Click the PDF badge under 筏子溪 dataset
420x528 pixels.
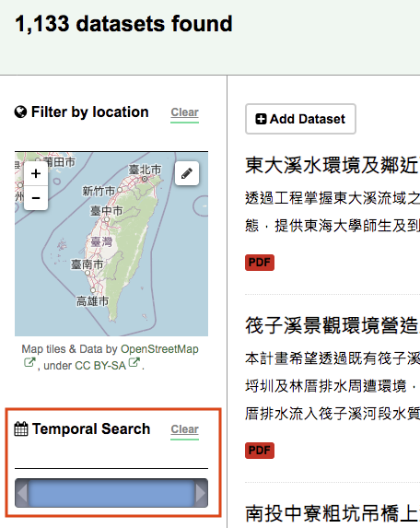pos(260,451)
